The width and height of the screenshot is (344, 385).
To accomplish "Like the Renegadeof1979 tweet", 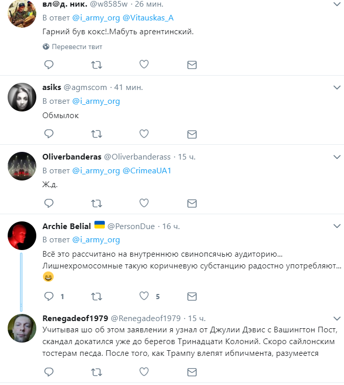I will (145, 371).
